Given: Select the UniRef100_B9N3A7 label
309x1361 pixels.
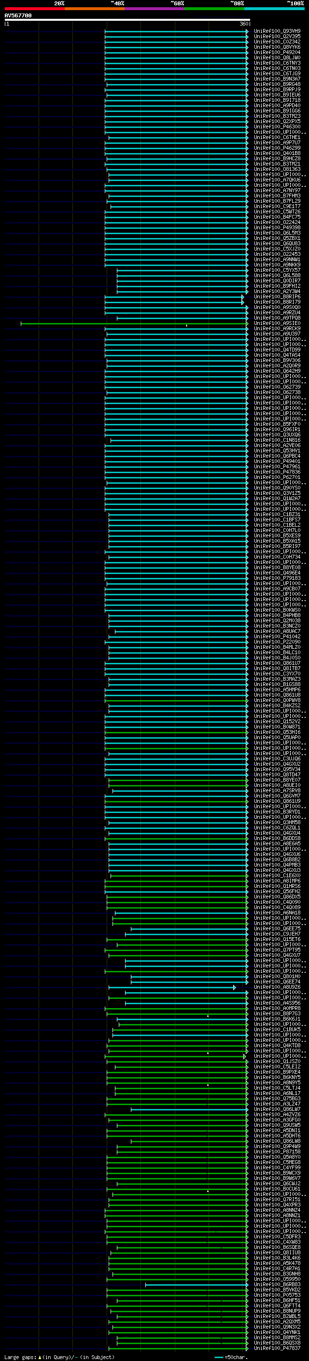Looking at the screenshot, I should pyautogui.click(x=277, y=79).
